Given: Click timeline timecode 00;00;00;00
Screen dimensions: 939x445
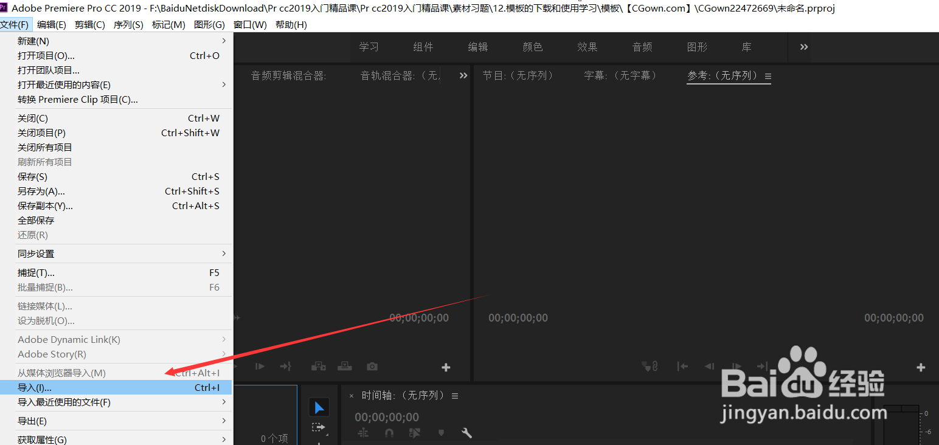Looking at the screenshot, I should 387,417.
